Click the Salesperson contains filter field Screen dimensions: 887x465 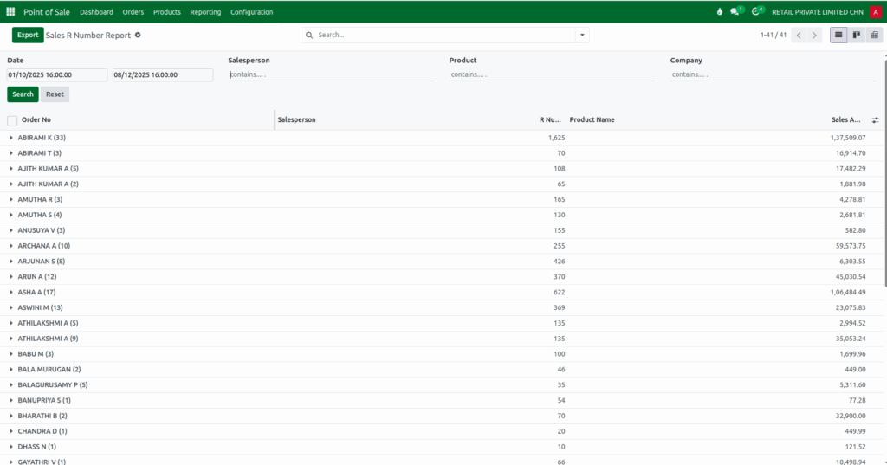331,74
